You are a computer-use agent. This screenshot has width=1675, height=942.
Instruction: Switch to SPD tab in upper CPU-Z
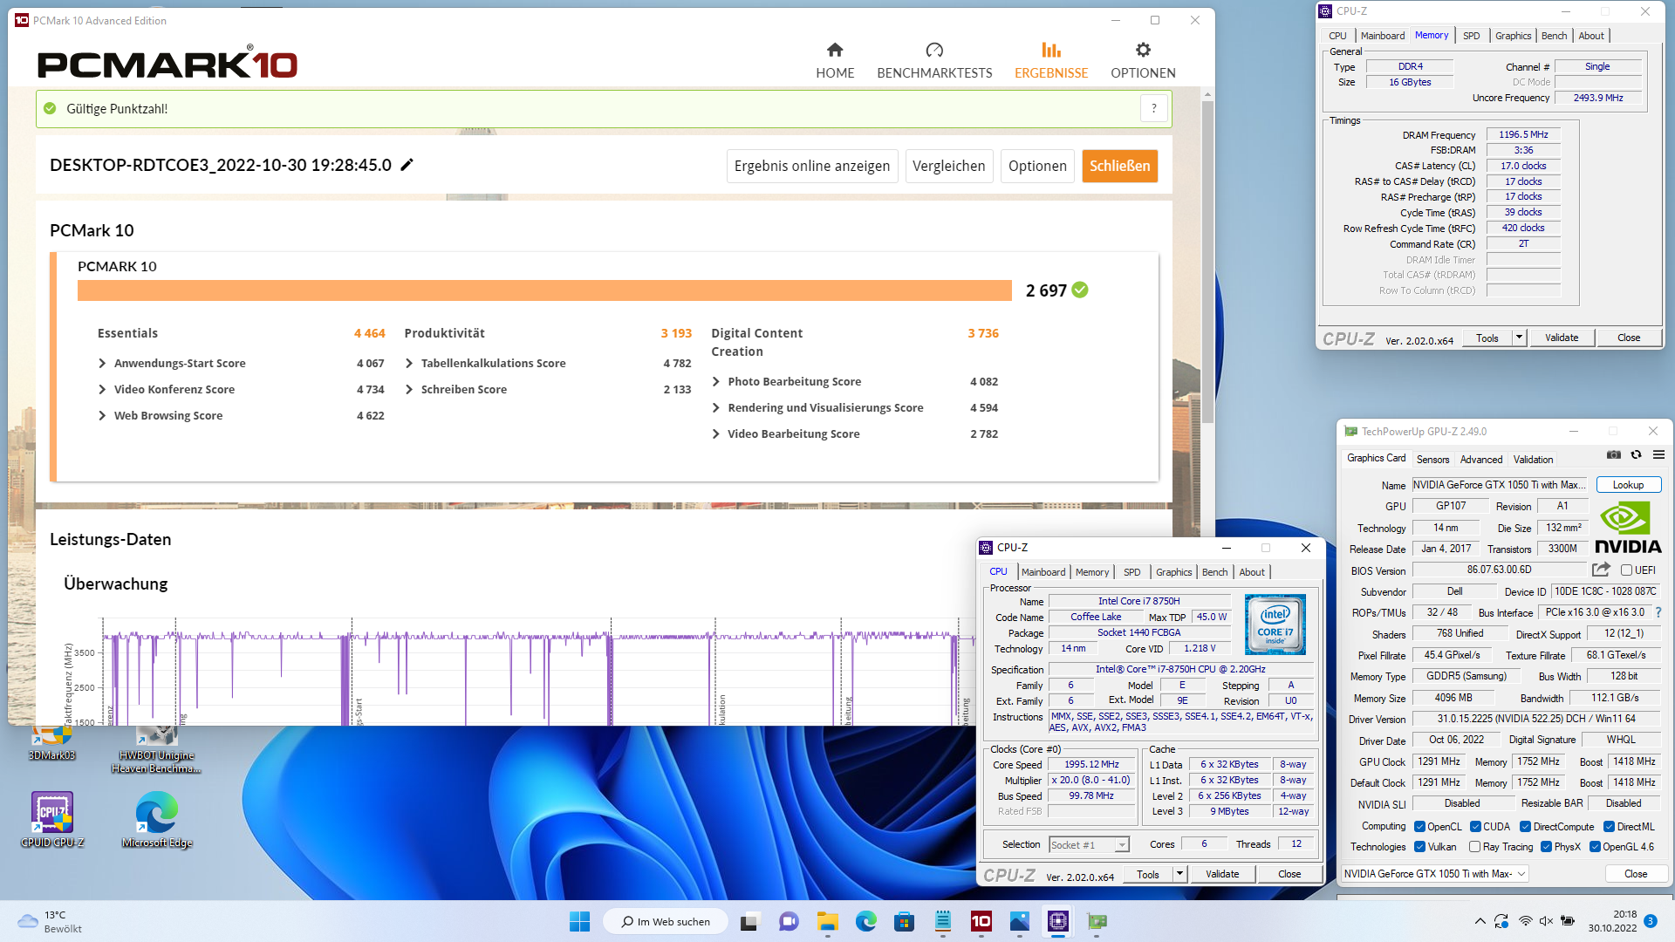click(x=1472, y=36)
